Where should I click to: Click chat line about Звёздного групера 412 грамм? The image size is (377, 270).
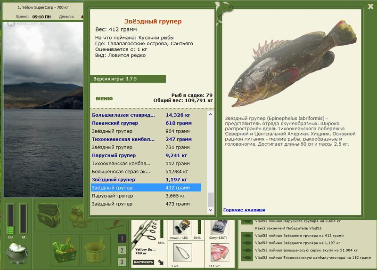pos(299,236)
